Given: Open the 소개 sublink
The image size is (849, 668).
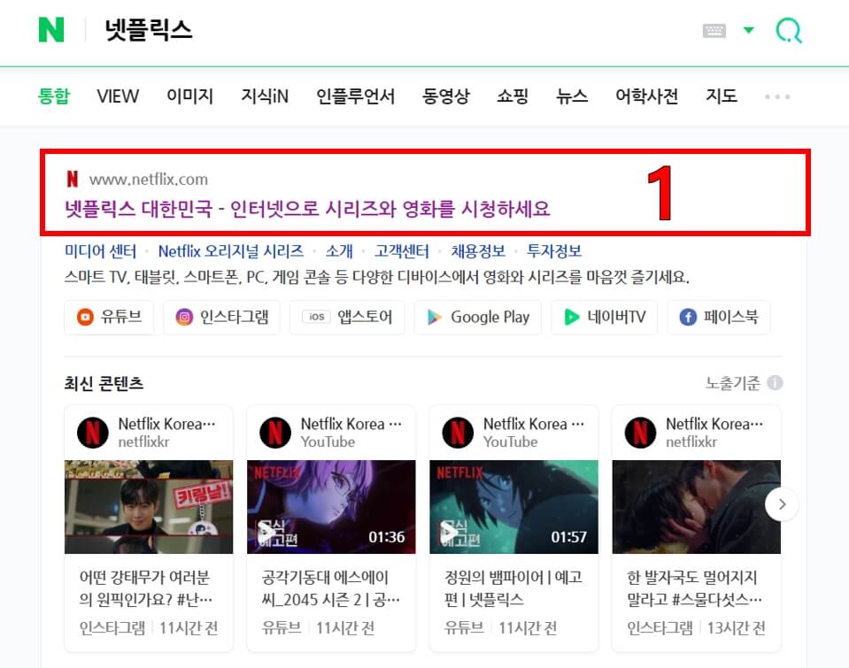Looking at the screenshot, I should point(339,251).
